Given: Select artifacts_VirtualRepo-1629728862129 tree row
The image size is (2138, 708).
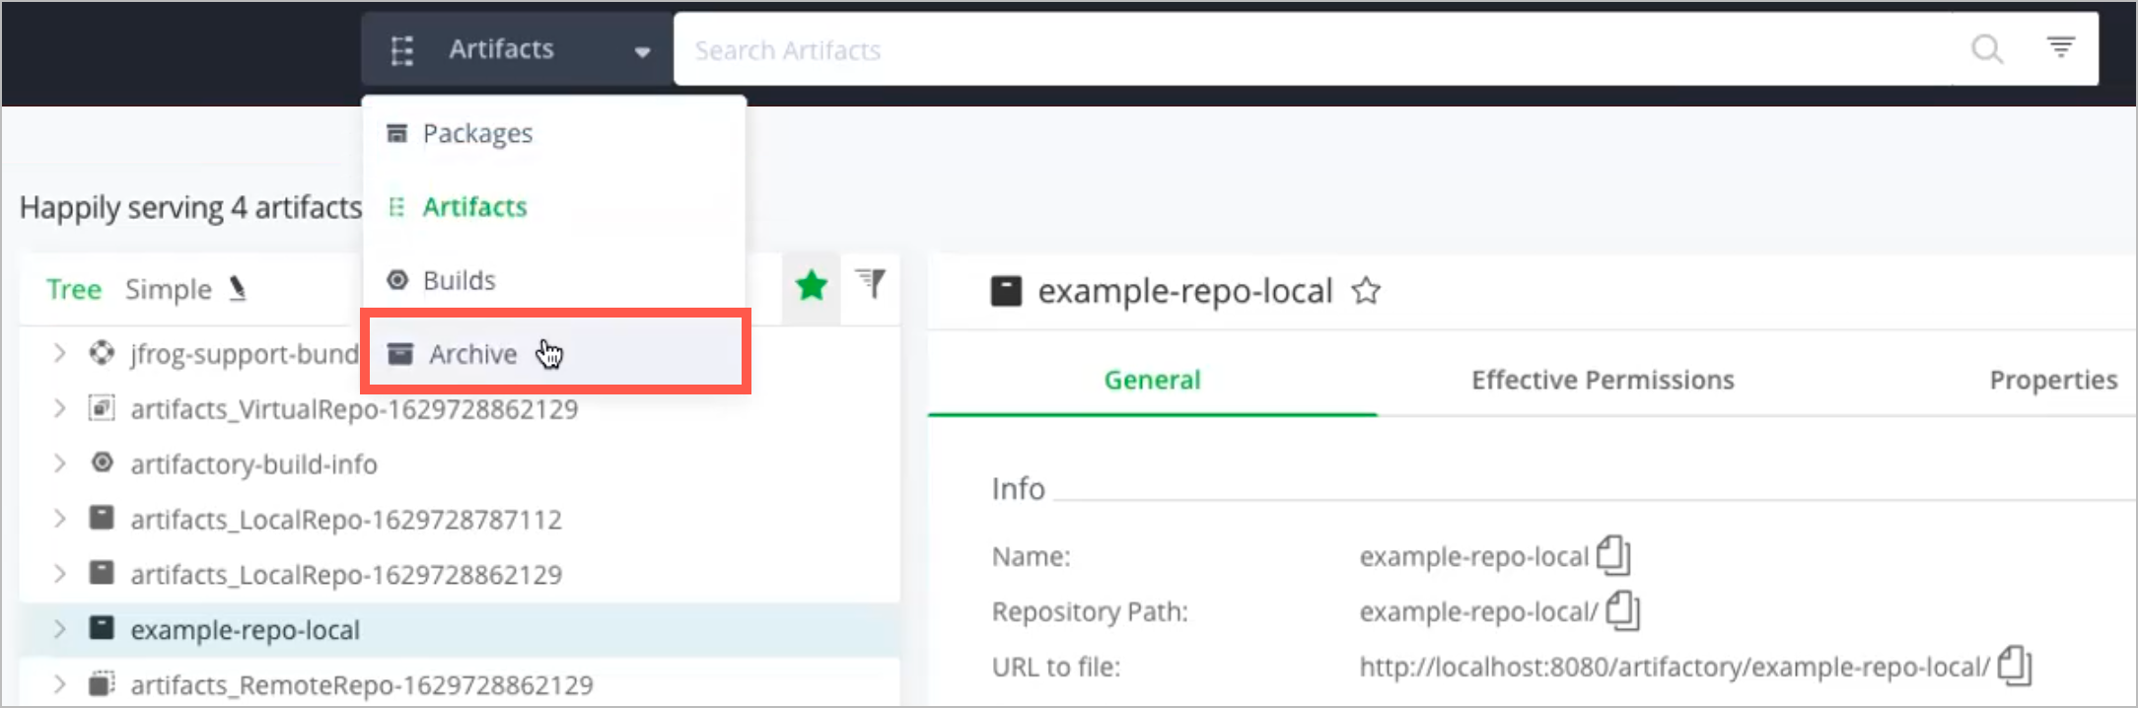Looking at the screenshot, I should click(x=460, y=408).
